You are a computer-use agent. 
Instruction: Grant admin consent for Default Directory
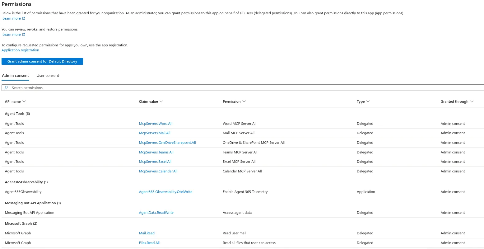(x=42, y=61)
